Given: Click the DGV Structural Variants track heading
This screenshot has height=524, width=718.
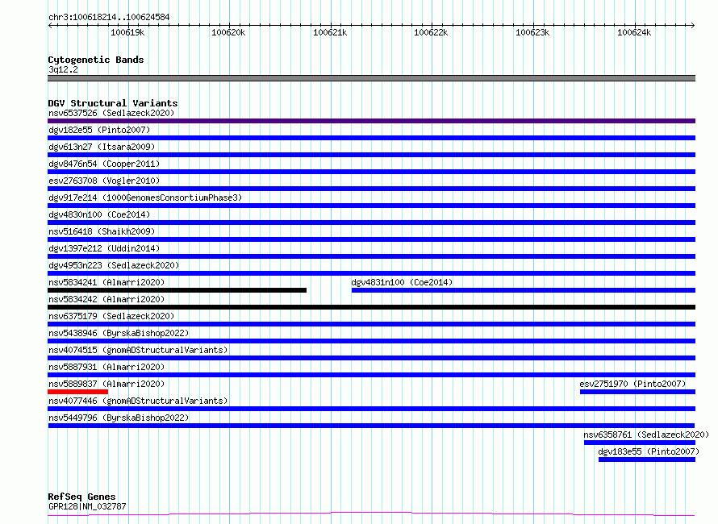Looking at the screenshot, I should tap(113, 103).
